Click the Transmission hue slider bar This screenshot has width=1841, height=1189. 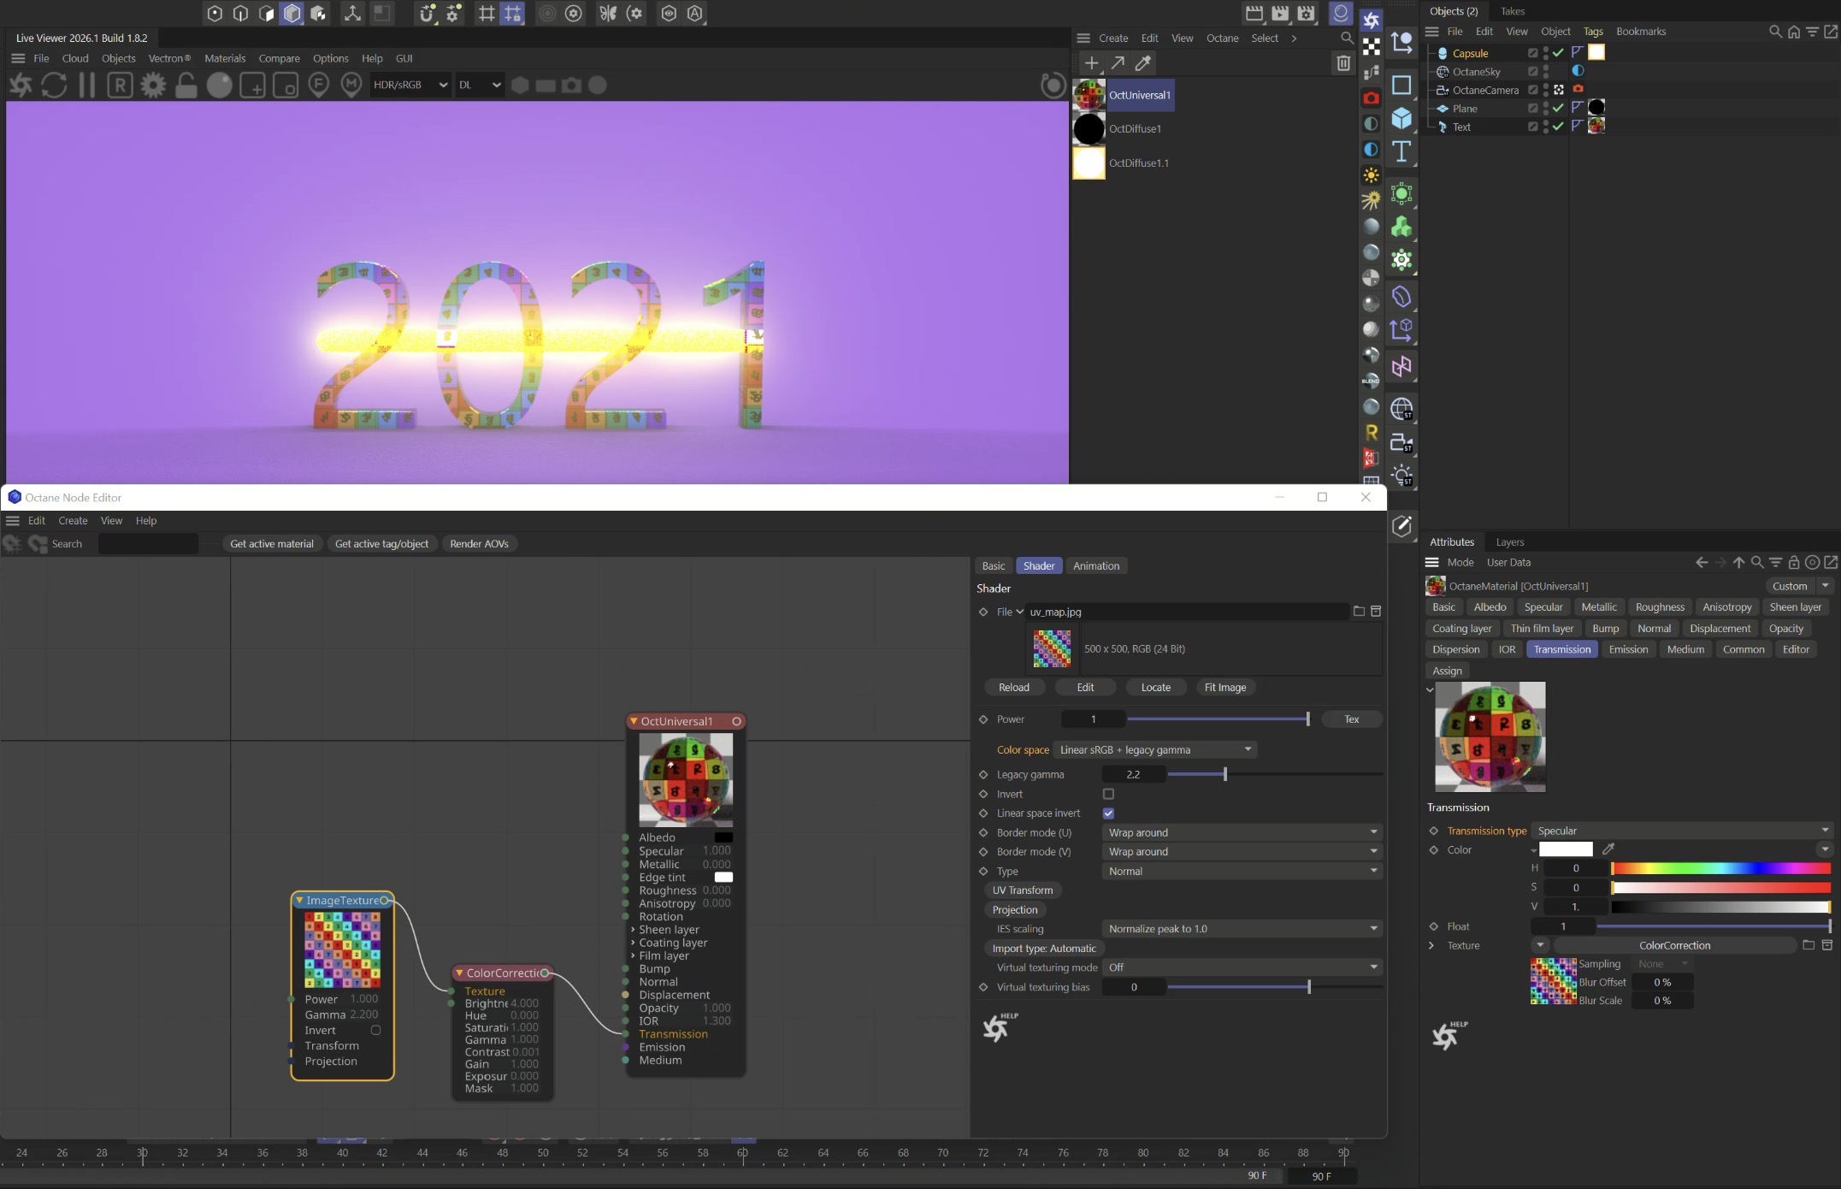coord(1720,868)
